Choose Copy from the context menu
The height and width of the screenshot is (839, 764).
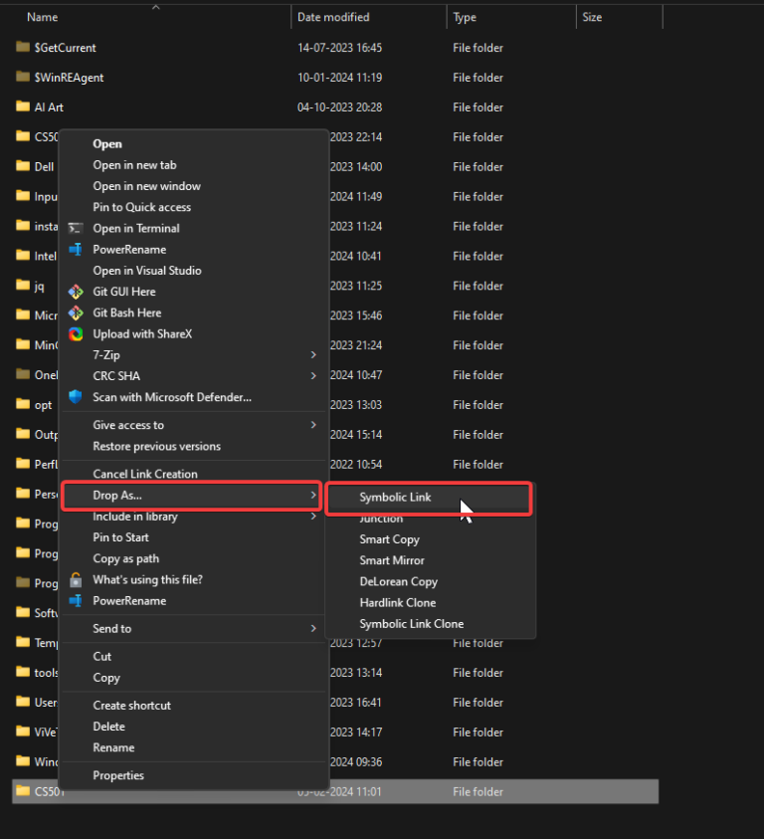click(106, 678)
